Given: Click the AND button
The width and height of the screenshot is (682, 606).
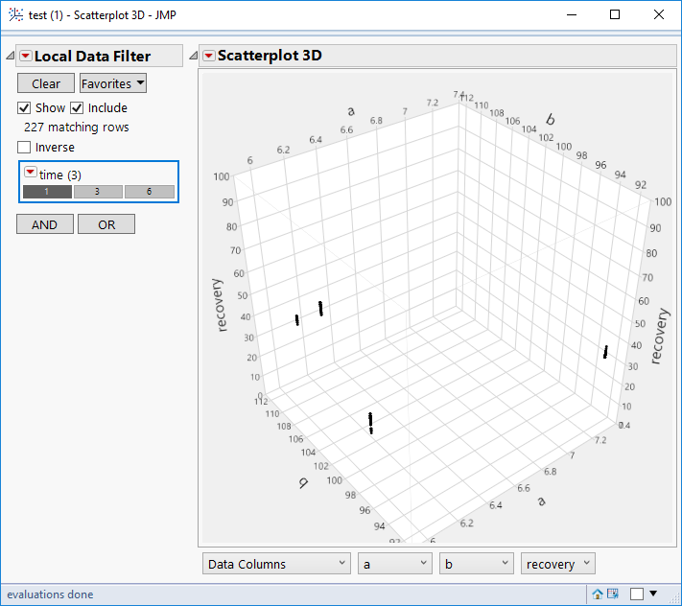Looking at the screenshot, I should pos(44,224).
